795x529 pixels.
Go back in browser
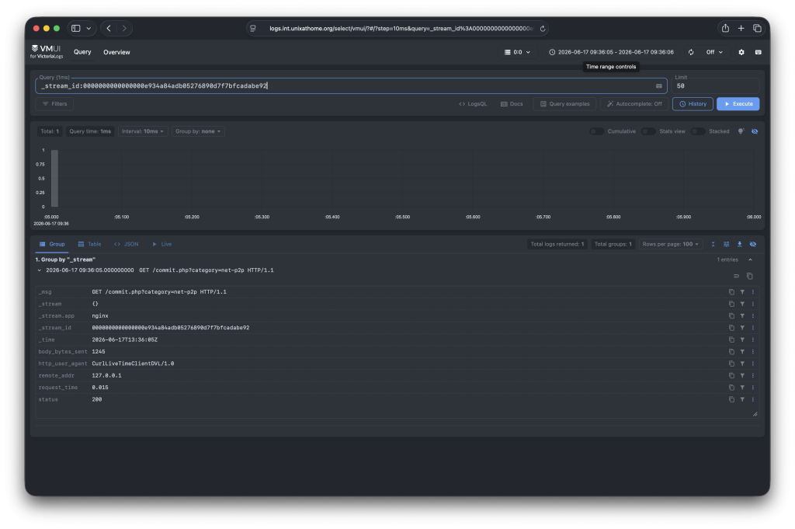point(109,29)
